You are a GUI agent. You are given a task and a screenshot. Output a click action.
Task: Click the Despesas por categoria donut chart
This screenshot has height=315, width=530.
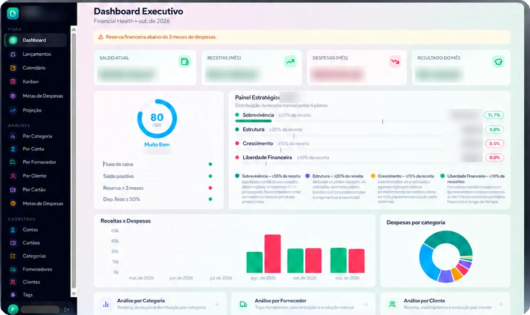446,256
